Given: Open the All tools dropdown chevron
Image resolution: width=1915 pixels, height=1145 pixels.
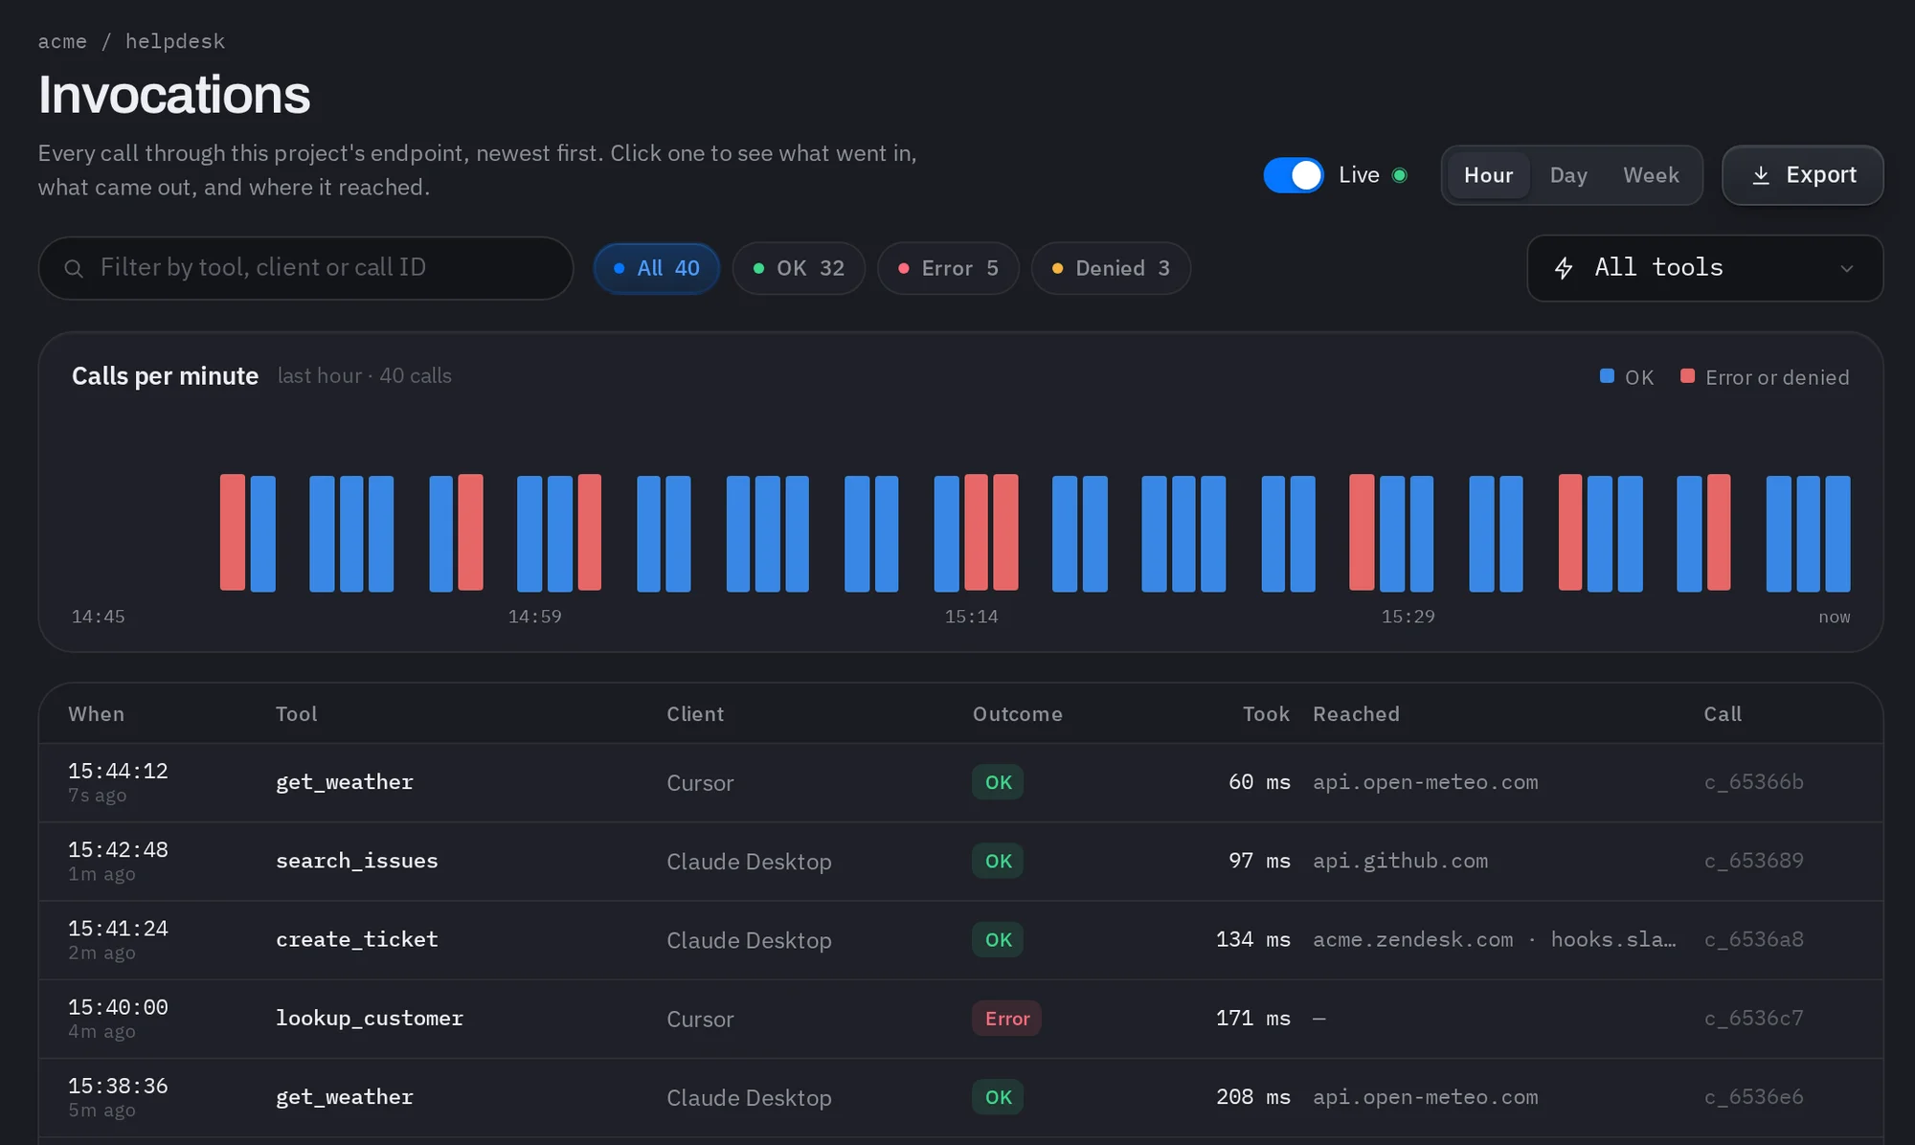Looking at the screenshot, I should 1846,269.
